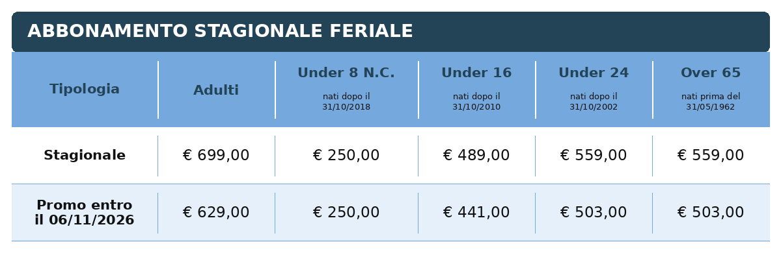781x253 pixels.
Task: Select the Stagionale row label
Action: pyautogui.click(x=85, y=156)
